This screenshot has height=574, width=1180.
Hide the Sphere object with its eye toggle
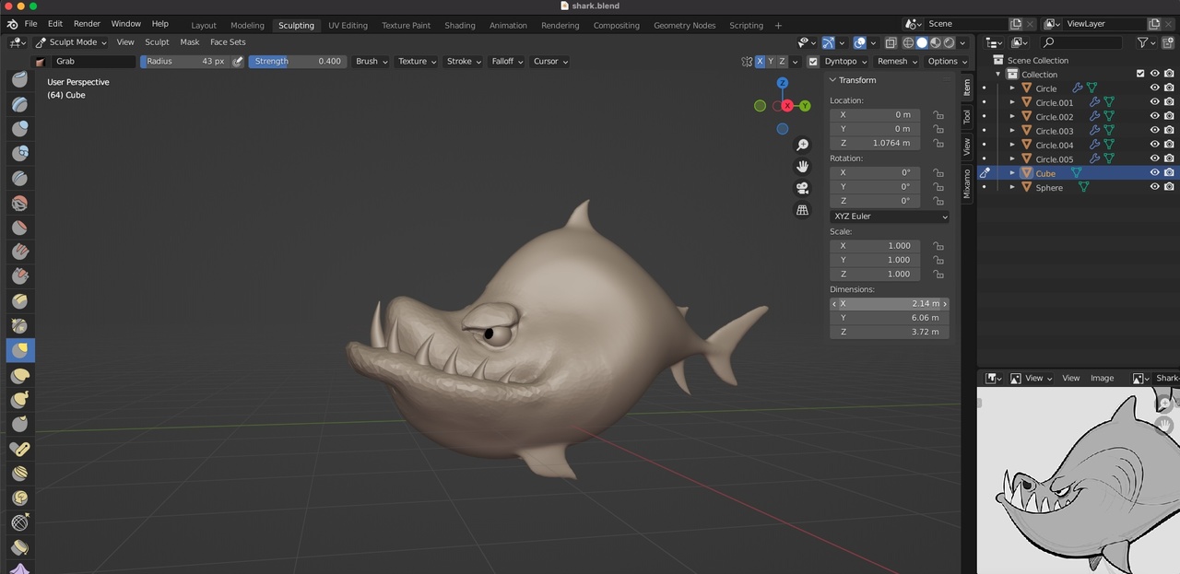1154,187
